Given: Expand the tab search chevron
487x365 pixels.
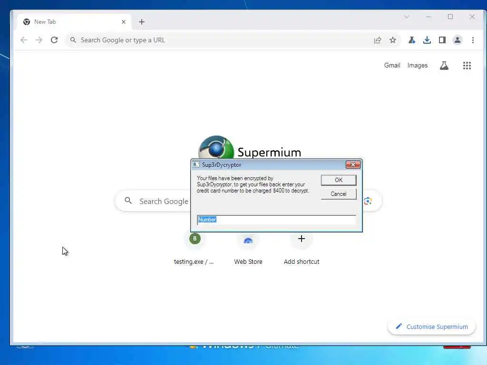Looking at the screenshot, I should click(x=407, y=17).
